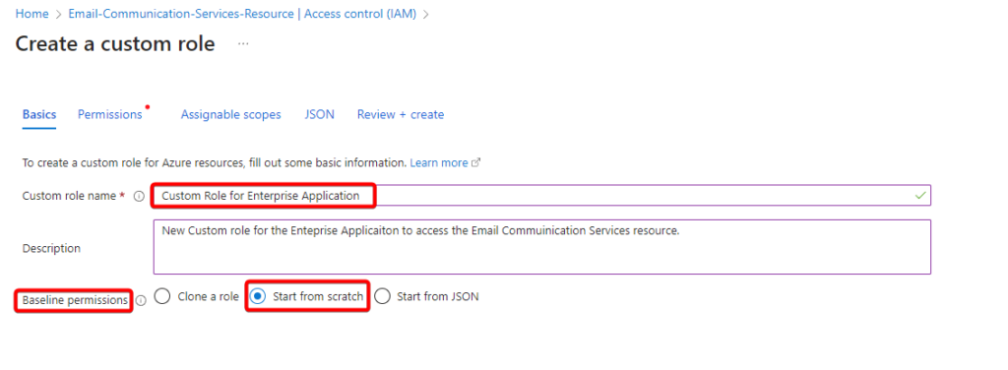Click the info icon next to Custom role name

(138, 197)
